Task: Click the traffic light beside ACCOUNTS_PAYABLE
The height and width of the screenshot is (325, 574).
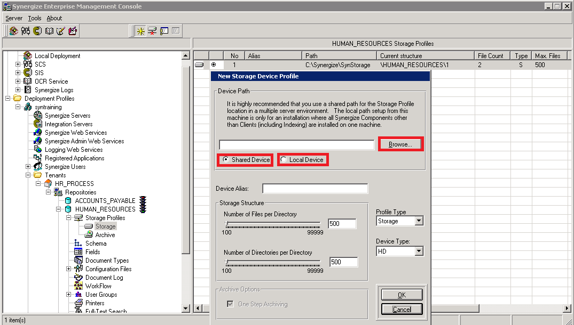Action: click(143, 200)
